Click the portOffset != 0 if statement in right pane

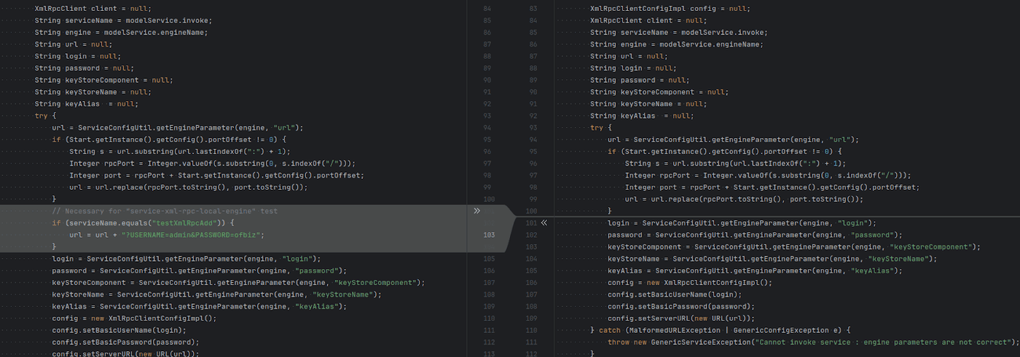click(x=725, y=151)
